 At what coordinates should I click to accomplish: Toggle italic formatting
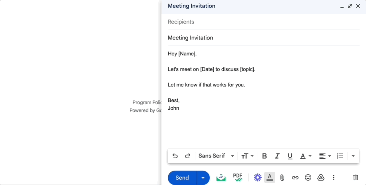tap(277, 156)
